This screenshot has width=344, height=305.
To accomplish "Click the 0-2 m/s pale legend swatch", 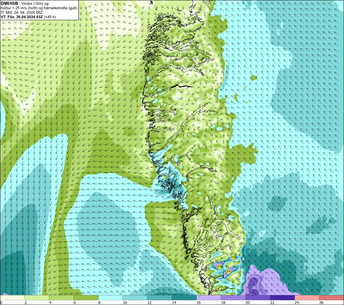I will click(12, 297).
